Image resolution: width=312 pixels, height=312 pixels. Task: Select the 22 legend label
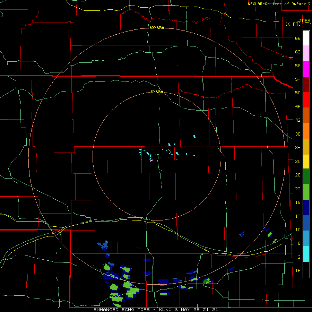pos(298,189)
